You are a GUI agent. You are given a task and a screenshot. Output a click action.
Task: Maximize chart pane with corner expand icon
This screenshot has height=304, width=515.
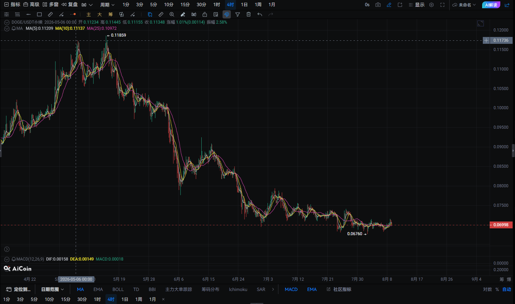[x=480, y=23]
